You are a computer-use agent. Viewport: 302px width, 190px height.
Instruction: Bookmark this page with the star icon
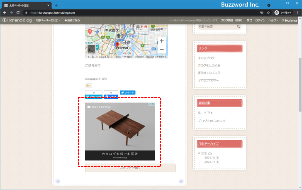point(268,13)
